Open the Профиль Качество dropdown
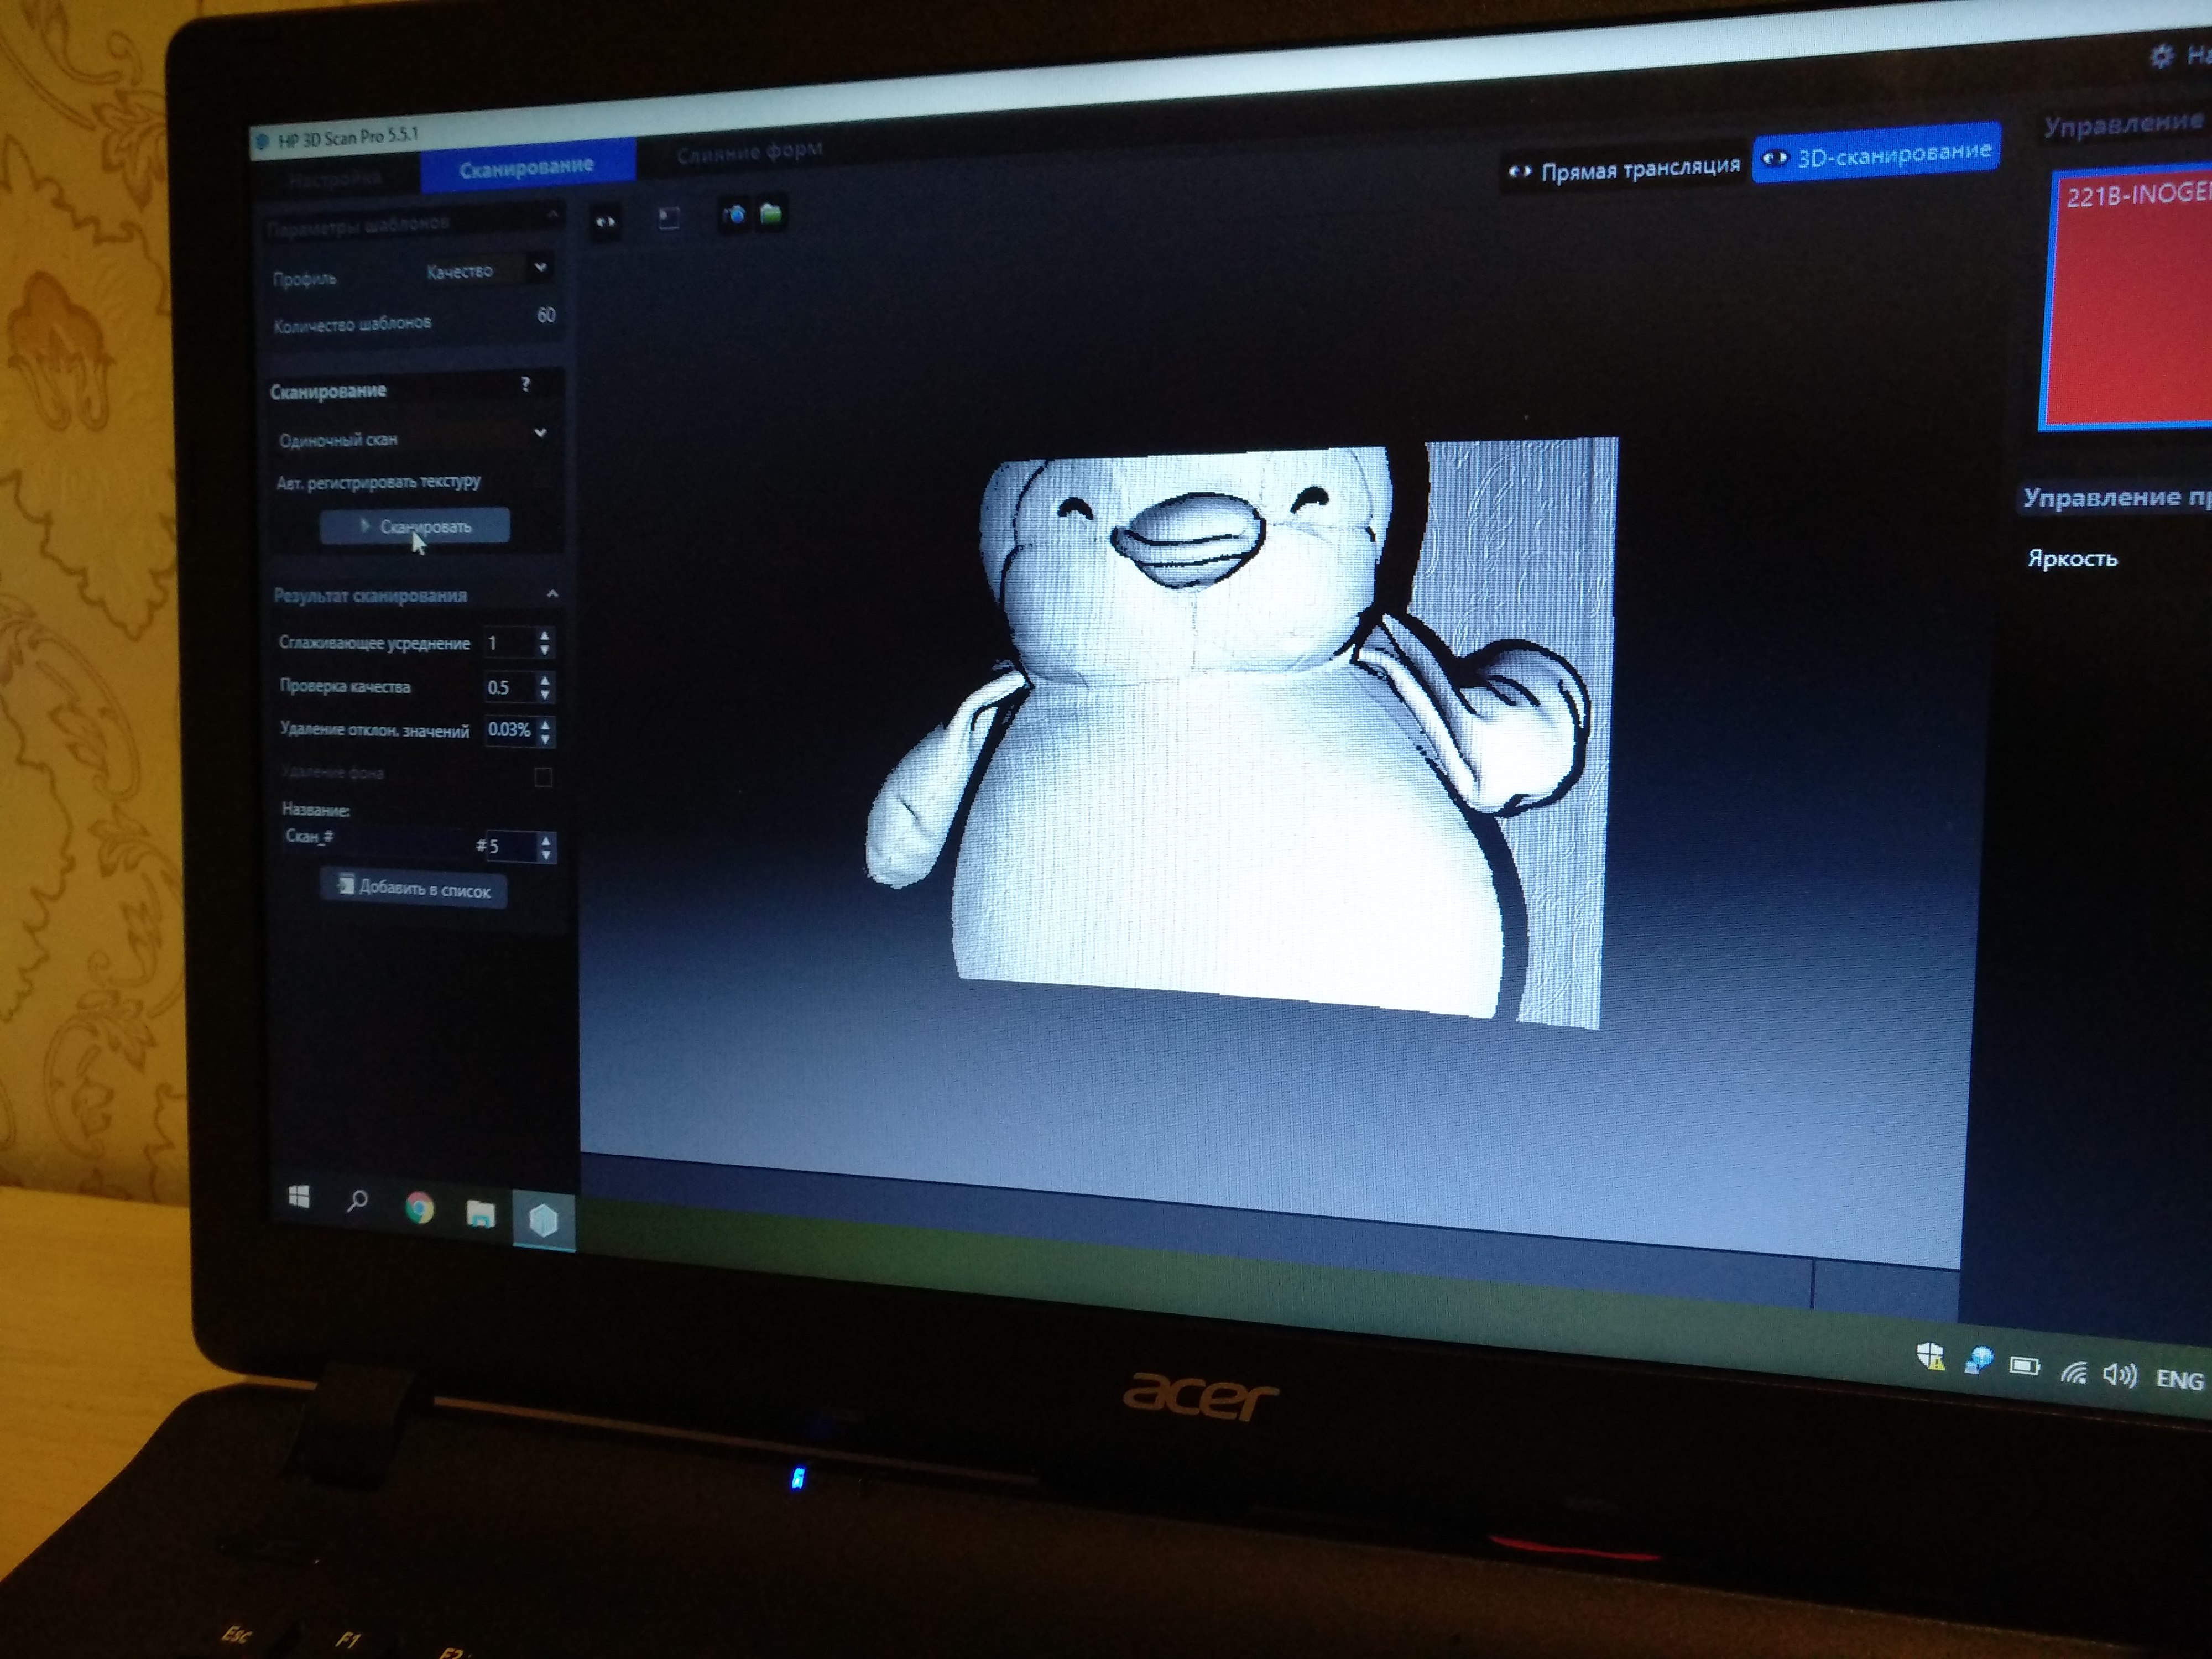This screenshot has height=1659, width=2212. 540,268
